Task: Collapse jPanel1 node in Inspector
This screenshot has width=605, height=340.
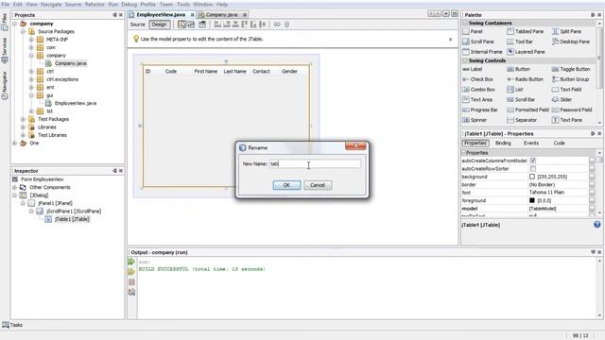Action: pyautogui.click(x=23, y=203)
